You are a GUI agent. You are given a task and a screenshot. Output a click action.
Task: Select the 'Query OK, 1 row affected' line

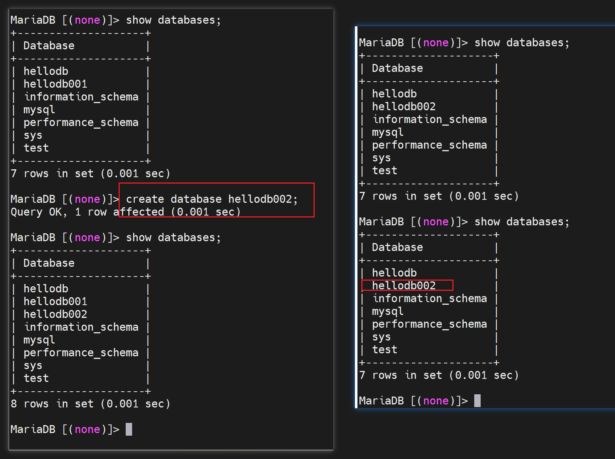125,212
